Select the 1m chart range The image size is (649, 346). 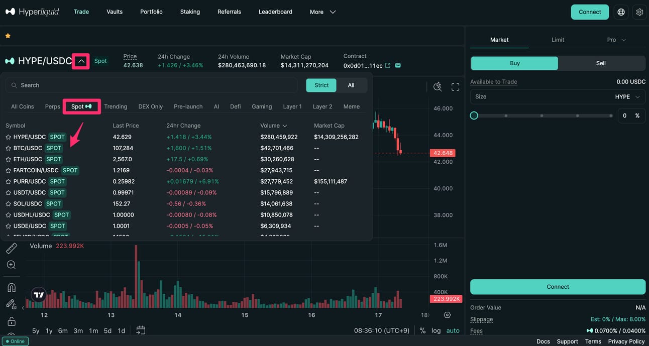pos(93,330)
